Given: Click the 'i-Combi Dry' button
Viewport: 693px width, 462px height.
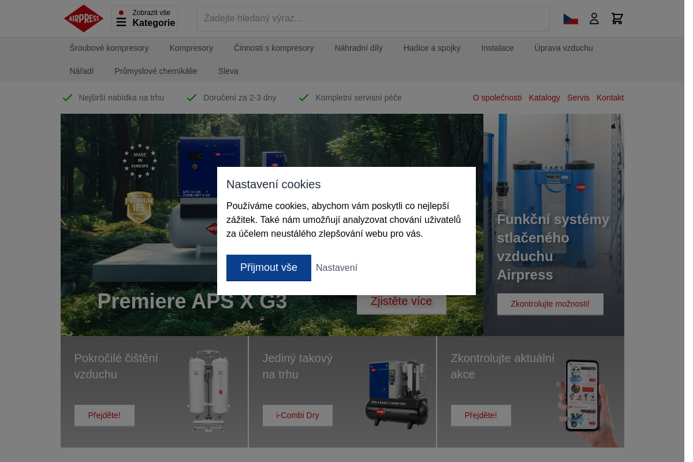Looking at the screenshot, I should pyautogui.click(x=297, y=415).
